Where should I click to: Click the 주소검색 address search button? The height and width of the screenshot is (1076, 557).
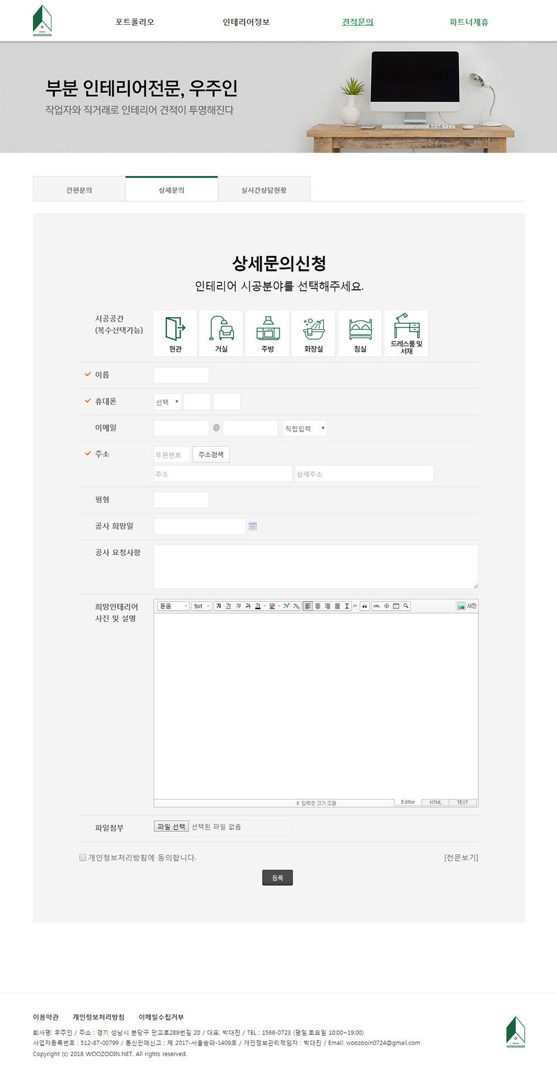point(211,455)
